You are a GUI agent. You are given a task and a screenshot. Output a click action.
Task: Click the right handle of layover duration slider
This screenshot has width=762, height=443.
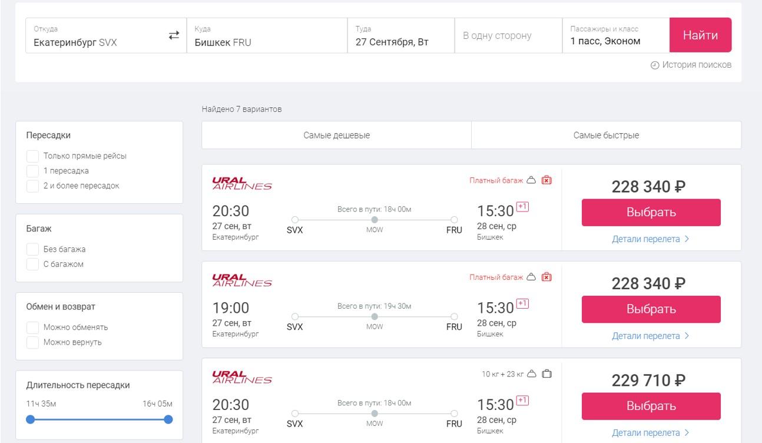pyautogui.click(x=168, y=419)
